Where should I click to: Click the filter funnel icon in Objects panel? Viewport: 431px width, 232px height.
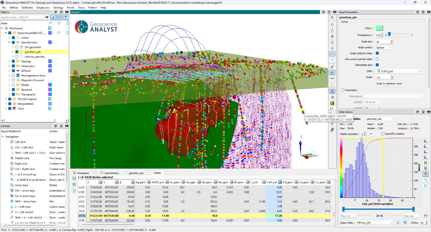65,17
